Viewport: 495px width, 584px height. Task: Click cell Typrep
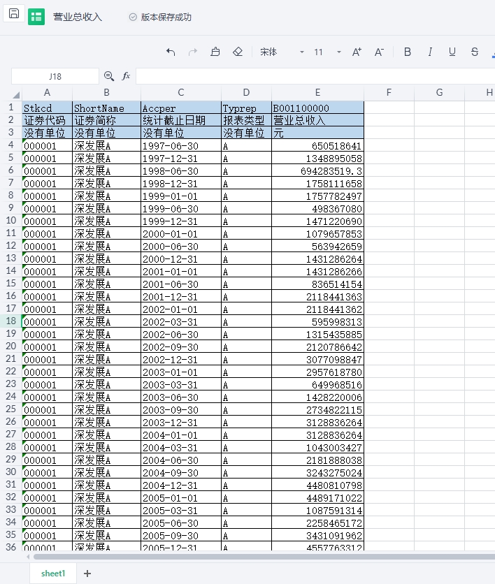(x=246, y=108)
